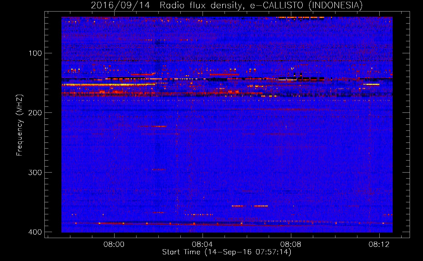Select the 08:04 time tick label

[202, 245]
